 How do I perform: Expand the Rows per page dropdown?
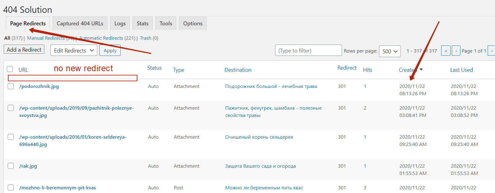coord(390,51)
